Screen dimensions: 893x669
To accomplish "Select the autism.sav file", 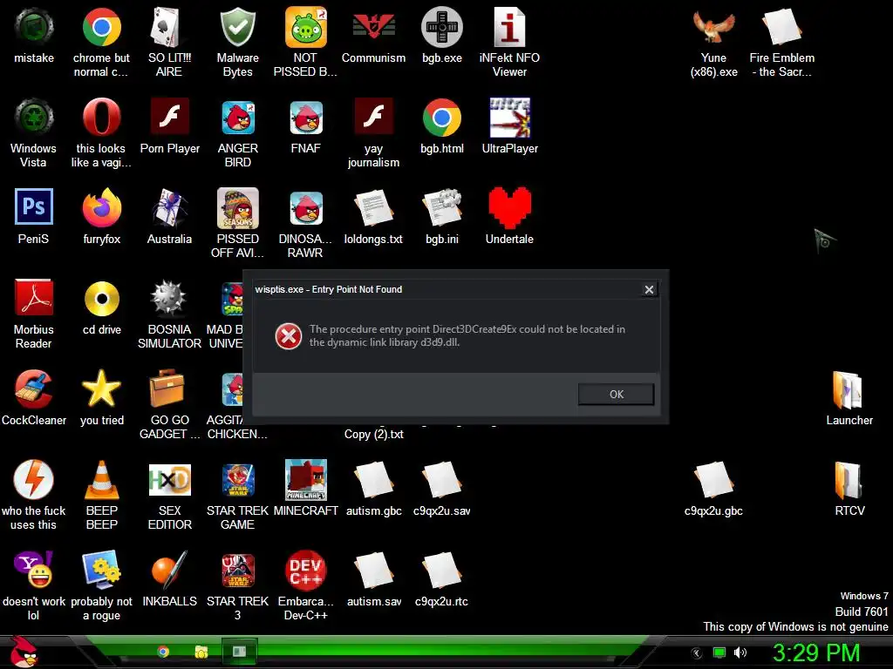I will [373, 570].
